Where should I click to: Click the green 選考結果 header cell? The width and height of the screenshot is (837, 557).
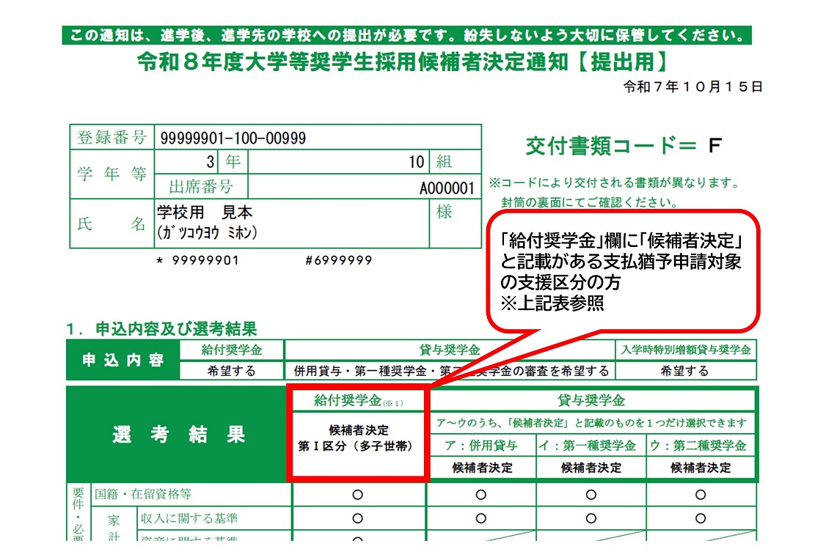pos(178,435)
